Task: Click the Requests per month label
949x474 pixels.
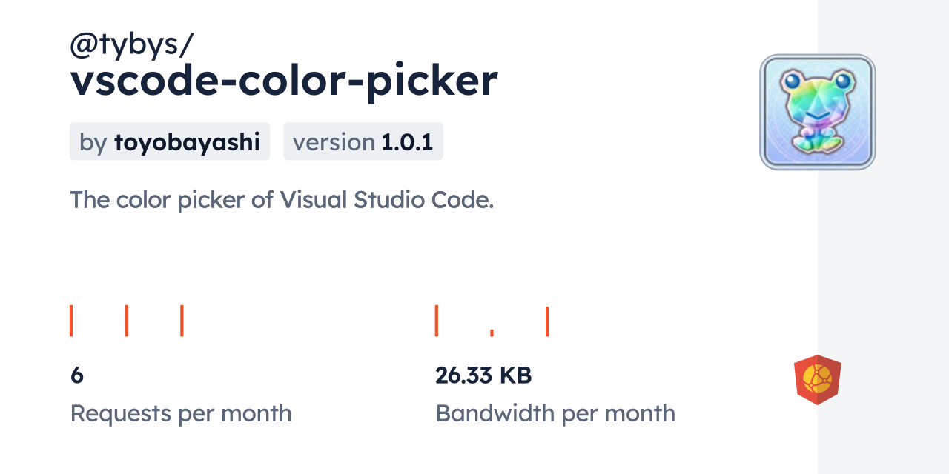Action: pos(181,413)
